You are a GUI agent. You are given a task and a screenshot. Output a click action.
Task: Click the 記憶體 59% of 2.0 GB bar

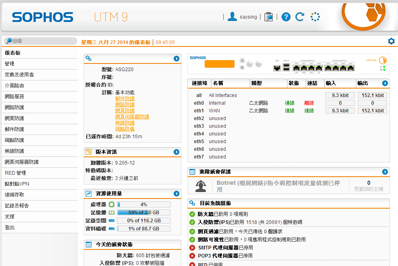click(144, 213)
